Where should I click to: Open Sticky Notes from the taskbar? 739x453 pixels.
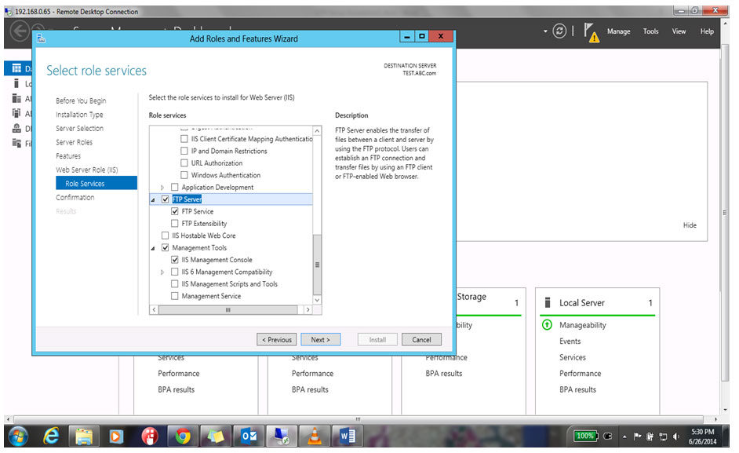[216, 436]
